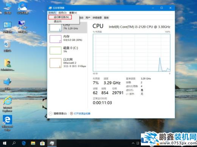The width and height of the screenshot is (197, 147).
Task: Select CPU in the performance sidebar
Action: coord(68,28)
